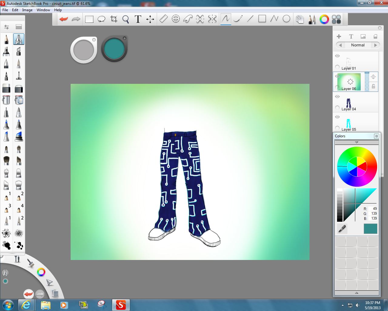The image size is (388, 311).
Task: Pick the Eyedropper in the Colors panel
Action: click(342, 229)
